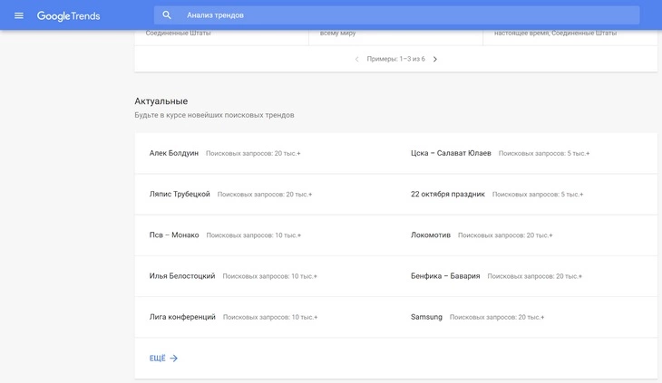Screen dimensions: 662x383
Task: Click search count beside 'Ляпис Трубецкой'
Action: (265, 195)
